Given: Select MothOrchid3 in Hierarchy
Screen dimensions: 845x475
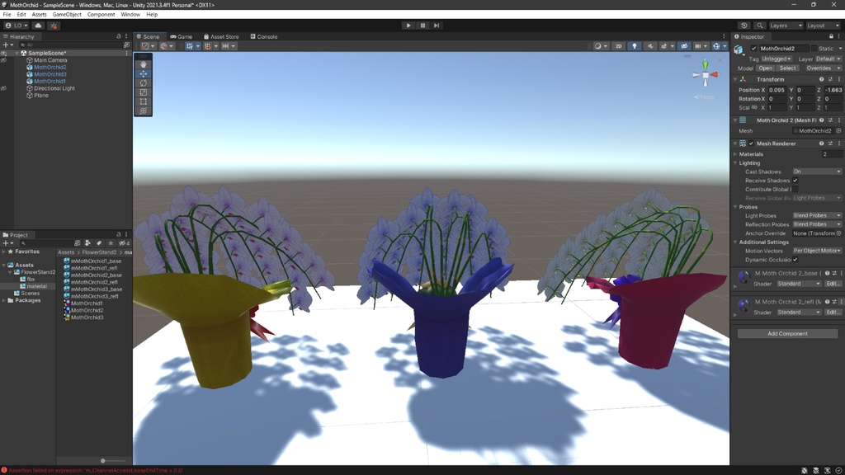Looking at the screenshot, I should [x=50, y=74].
